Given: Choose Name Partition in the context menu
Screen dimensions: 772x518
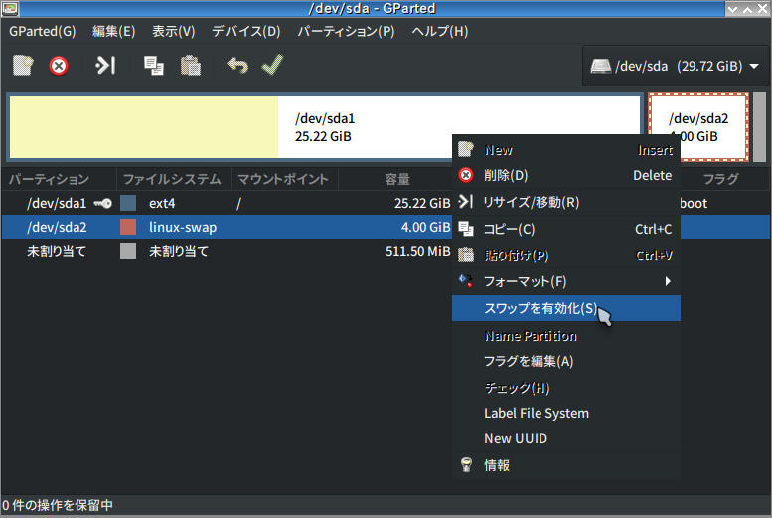Looking at the screenshot, I should click(x=566, y=336).
